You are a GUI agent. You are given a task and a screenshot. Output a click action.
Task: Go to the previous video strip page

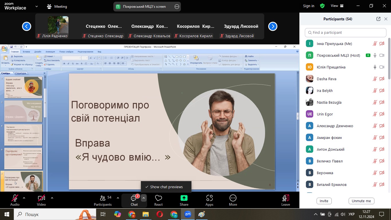pos(27,26)
